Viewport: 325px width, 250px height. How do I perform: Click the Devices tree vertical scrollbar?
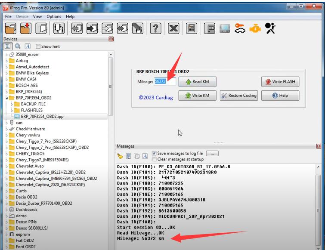[x=111, y=86]
